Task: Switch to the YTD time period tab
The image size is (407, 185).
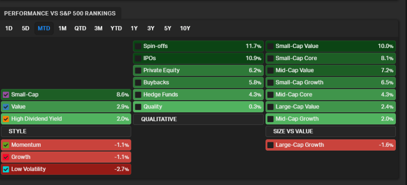Action: coord(116,28)
